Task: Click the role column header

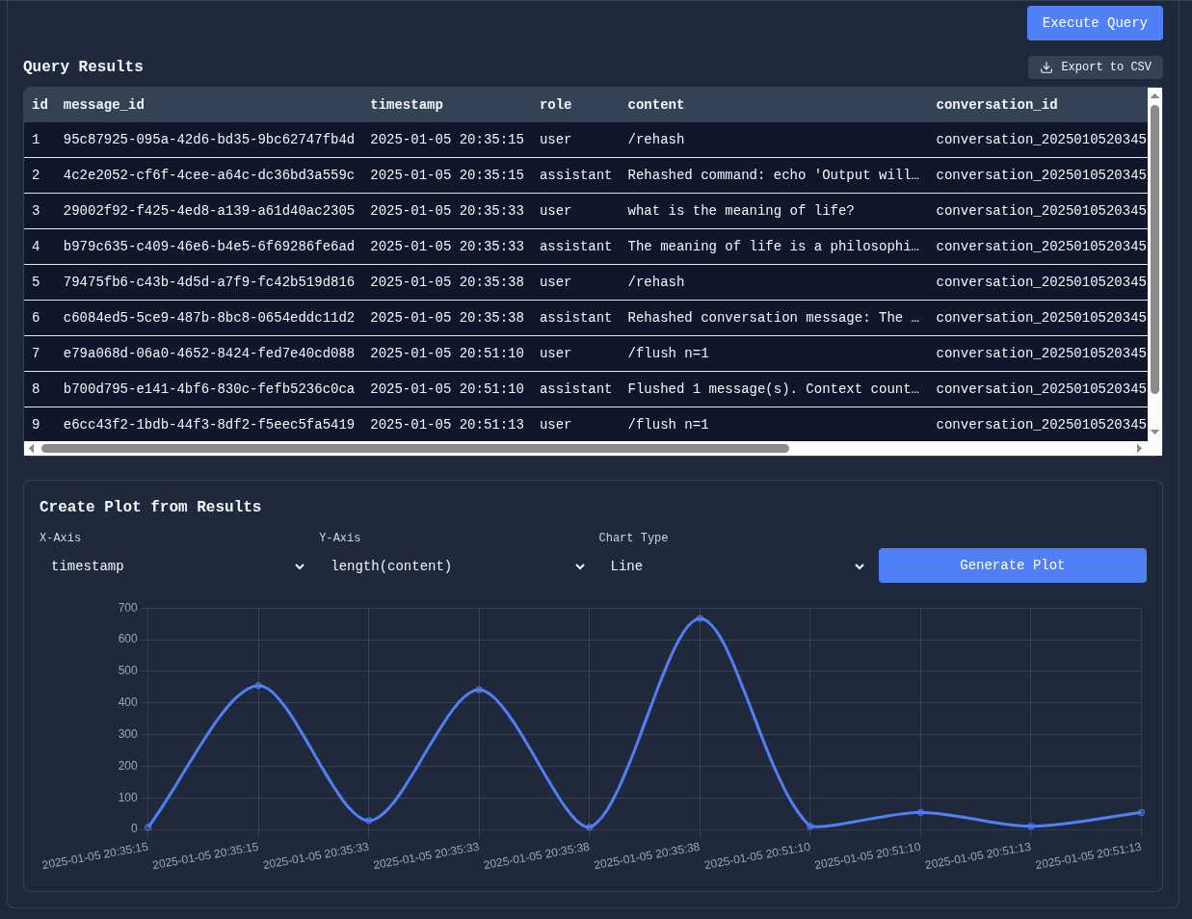Action: coord(556,105)
